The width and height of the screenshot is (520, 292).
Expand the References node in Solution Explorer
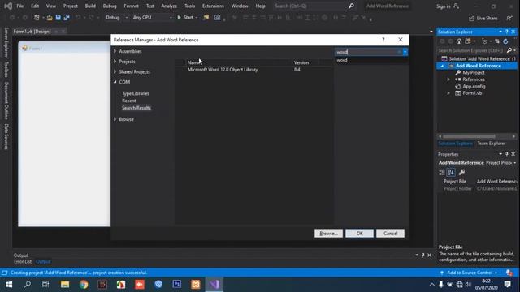pos(448,79)
